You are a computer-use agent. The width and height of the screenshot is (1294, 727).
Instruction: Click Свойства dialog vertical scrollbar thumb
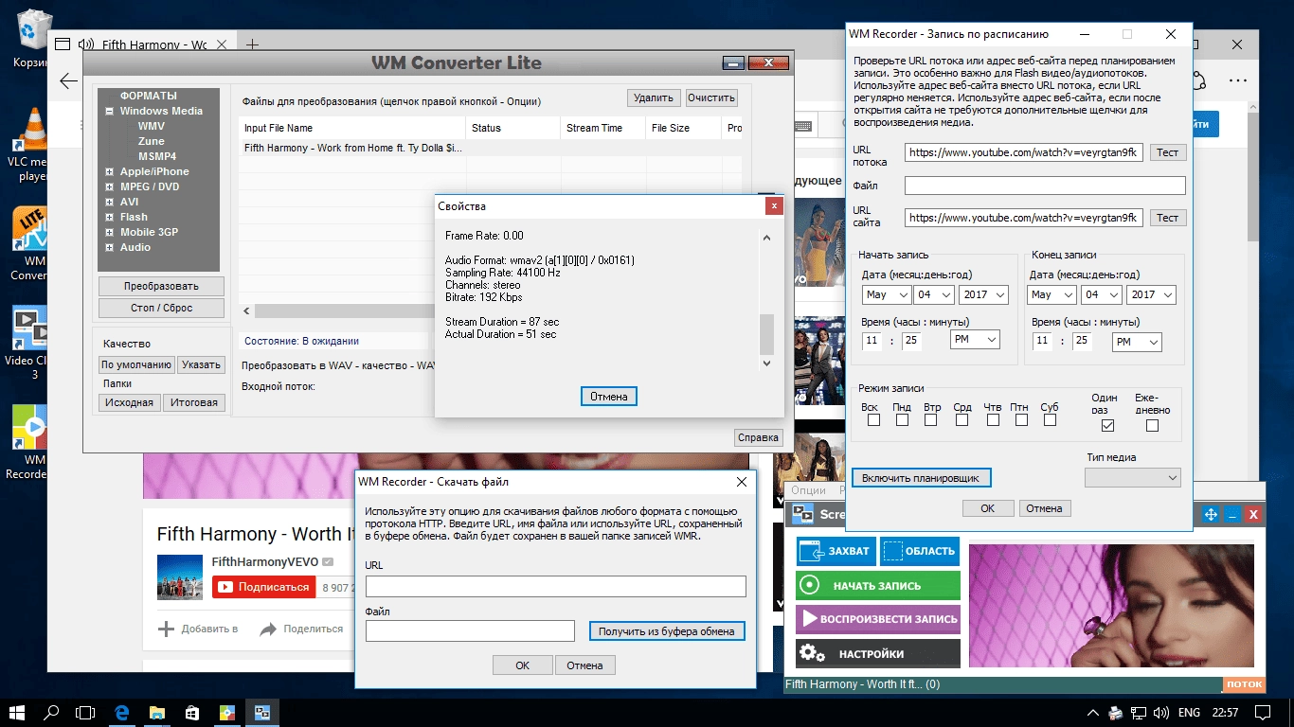[x=767, y=334]
